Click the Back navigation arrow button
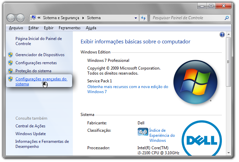 coord(11,18)
